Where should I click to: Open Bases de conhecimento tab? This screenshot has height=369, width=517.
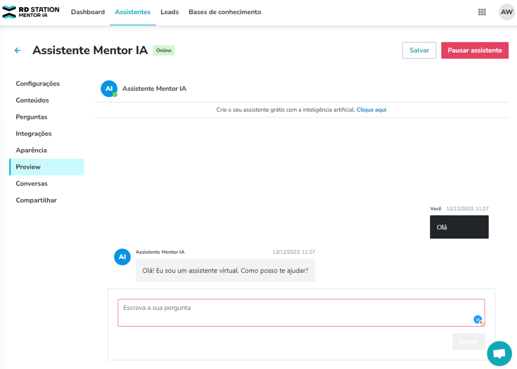pyautogui.click(x=225, y=12)
